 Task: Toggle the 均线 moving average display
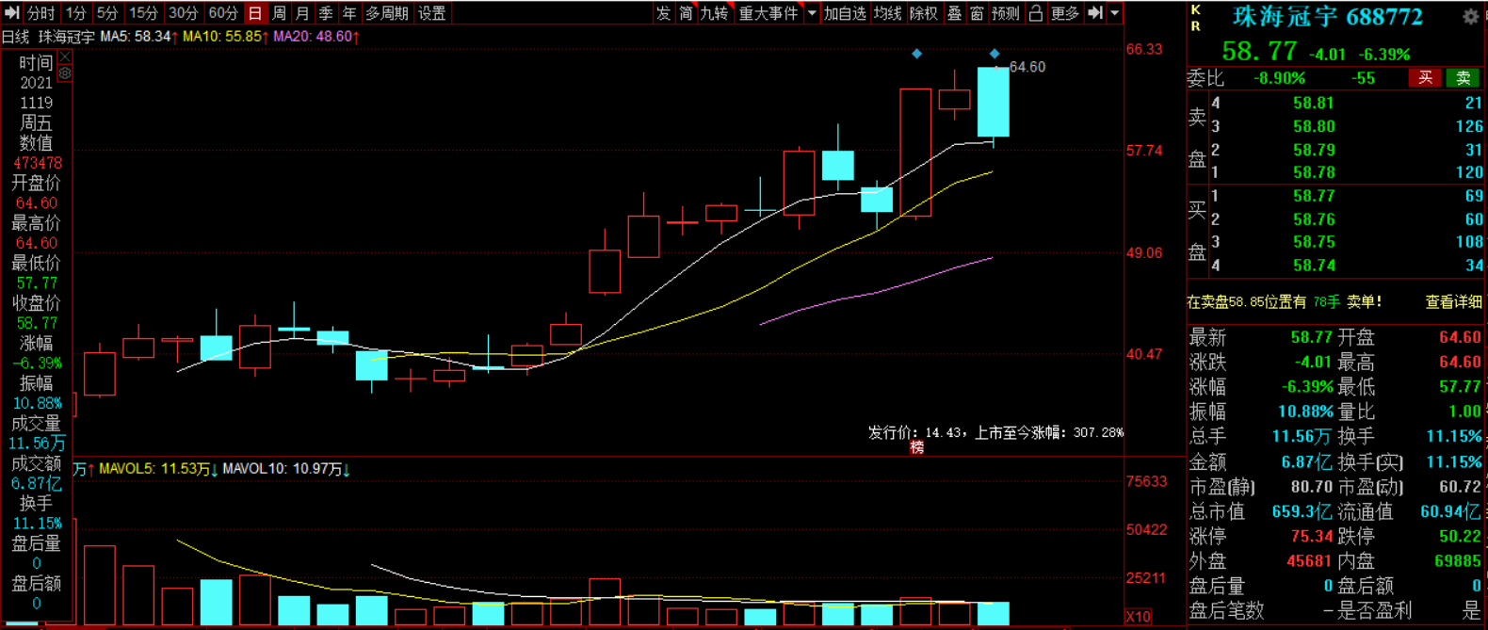point(887,13)
